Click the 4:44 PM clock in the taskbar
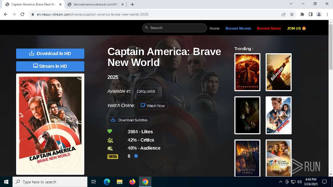Screen dimensions: 333x187 311,179
